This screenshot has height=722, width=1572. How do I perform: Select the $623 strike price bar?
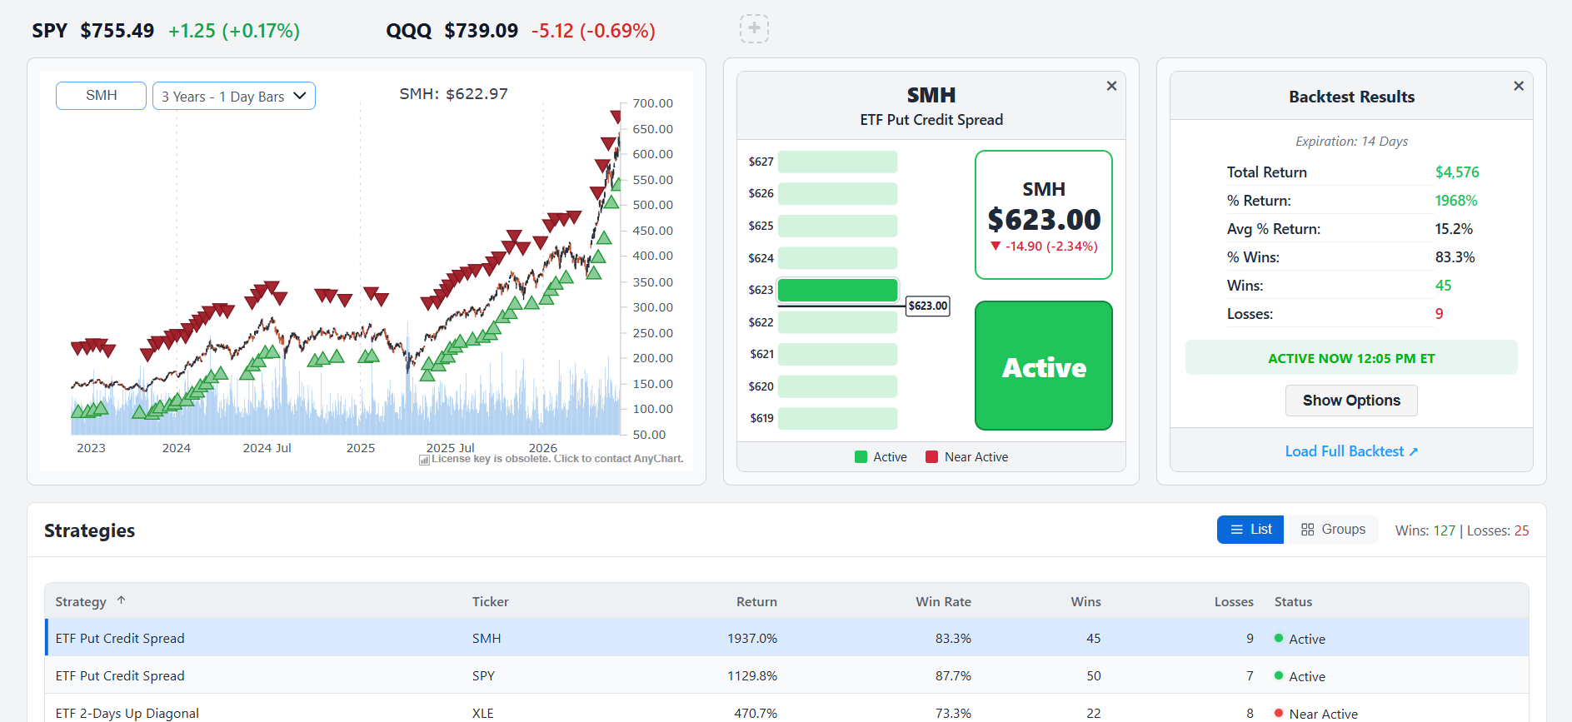(837, 290)
